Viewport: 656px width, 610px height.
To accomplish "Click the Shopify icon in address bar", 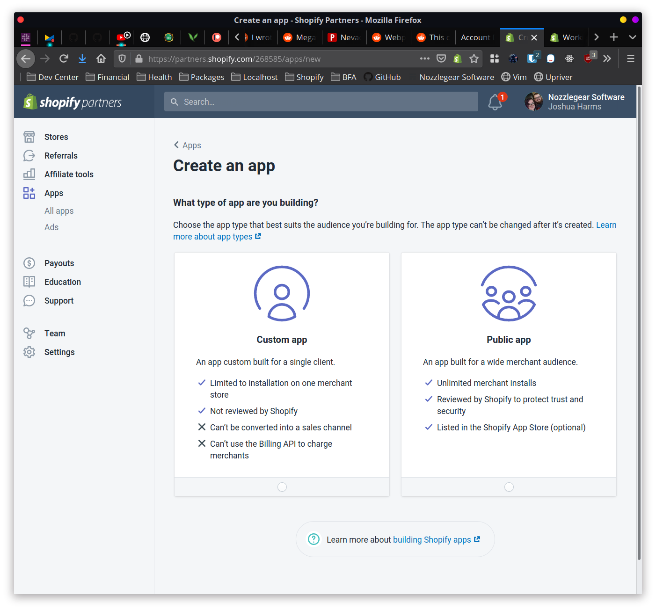I will pos(458,58).
